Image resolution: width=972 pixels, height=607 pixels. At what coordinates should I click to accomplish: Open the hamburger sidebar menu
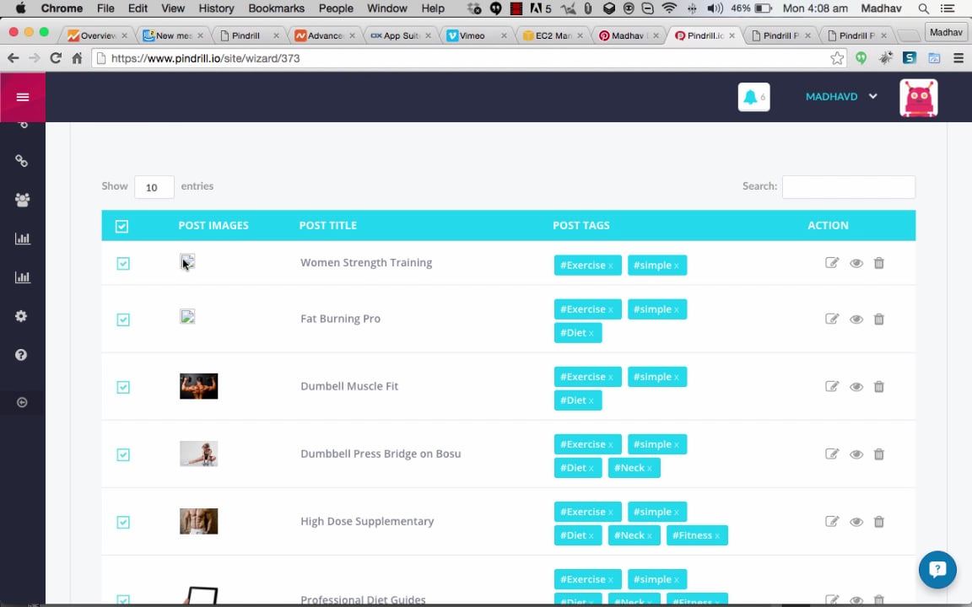23,97
